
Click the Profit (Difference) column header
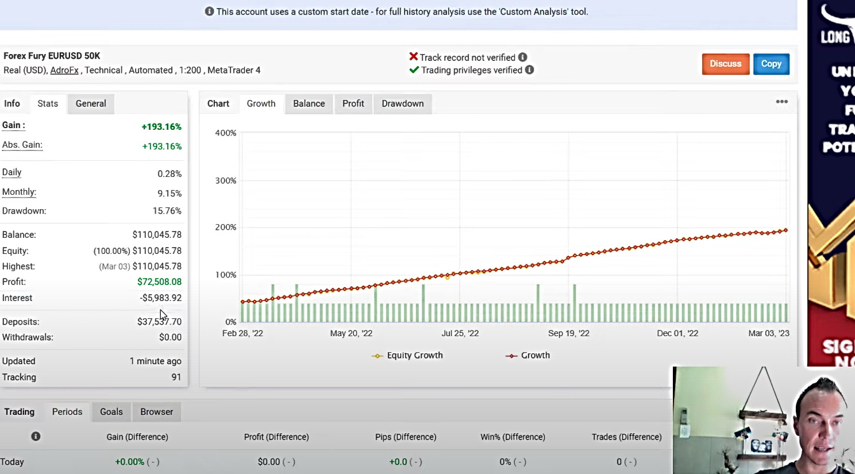point(276,437)
